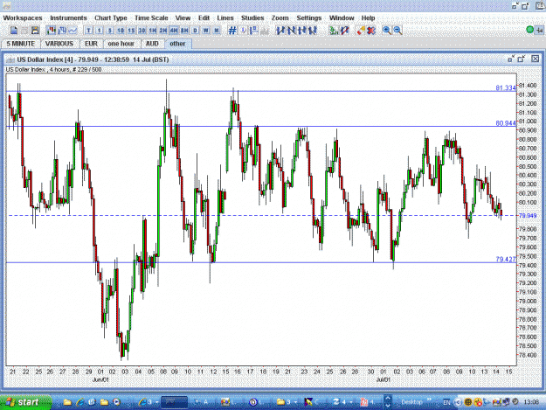Click the zoom in magnifier icon
This screenshot has height=410, width=546.
click(x=387, y=31)
